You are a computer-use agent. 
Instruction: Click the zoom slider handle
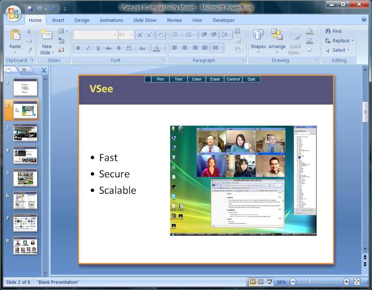[310, 282]
